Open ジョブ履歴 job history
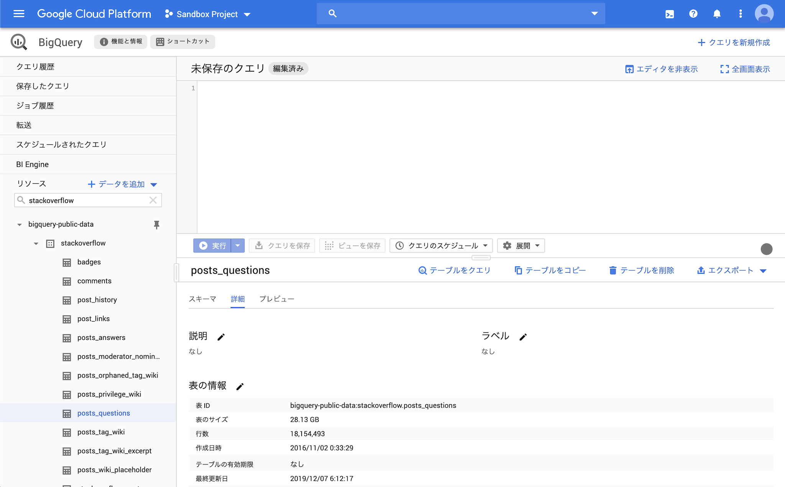Image resolution: width=785 pixels, height=487 pixels. [x=88, y=106]
